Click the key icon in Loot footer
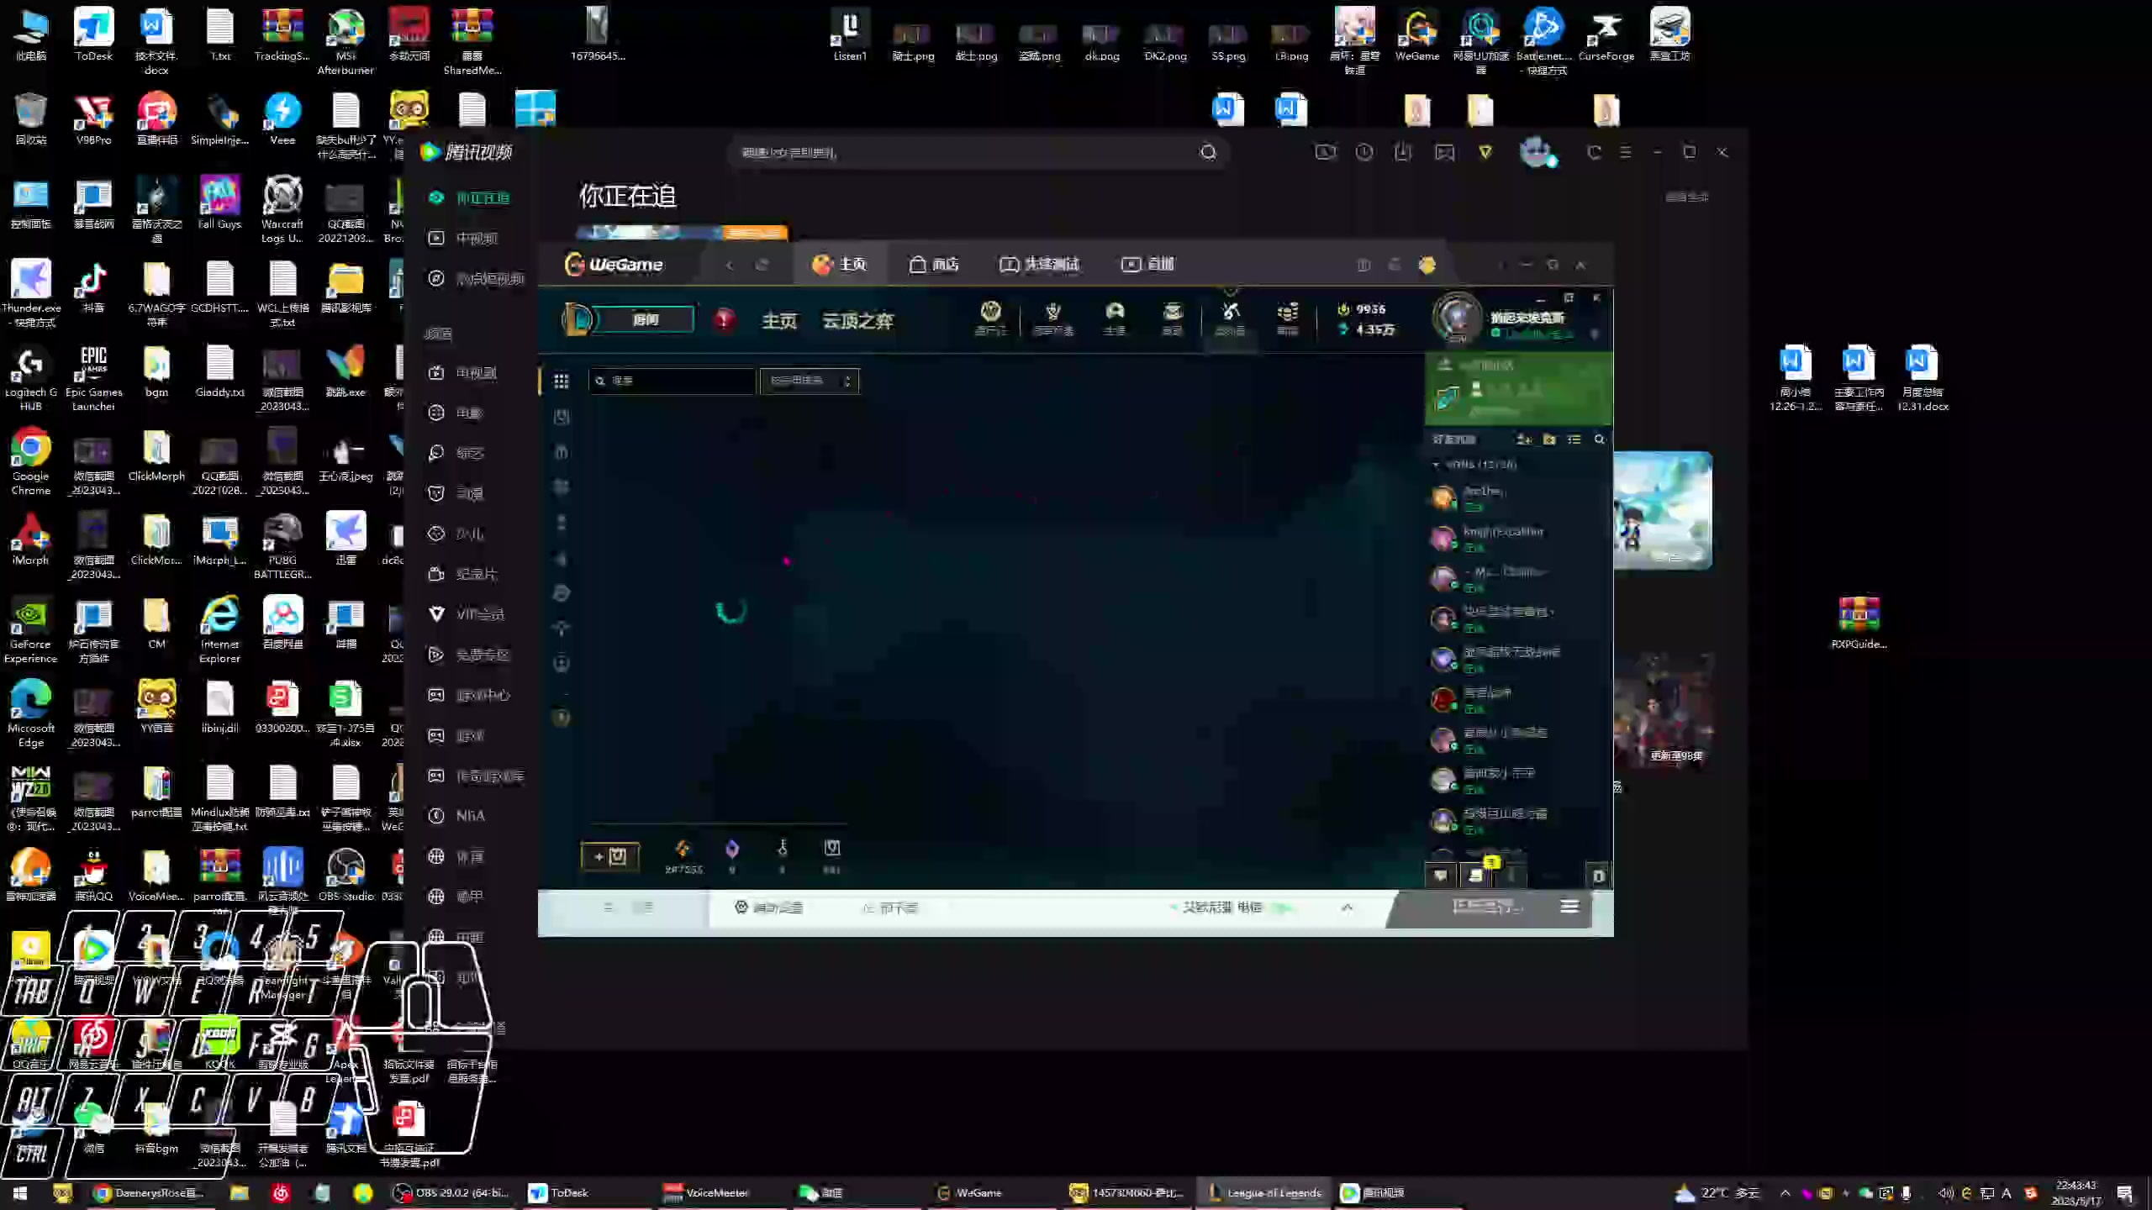Screen dimensions: 2152x1210 [x=783, y=848]
